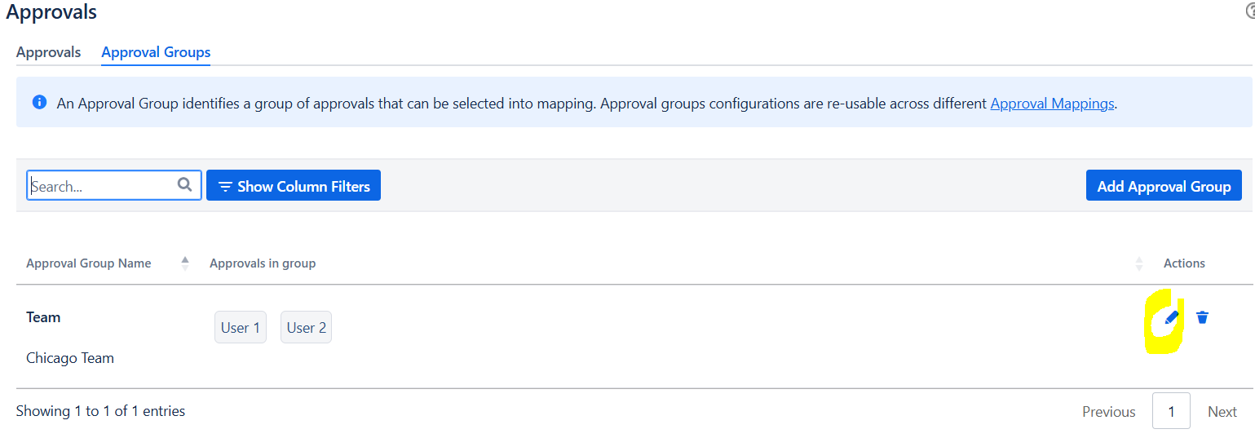This screenshot has width=1255, height=438.
Task: Click the pencil edit icon for Team
Action: pyautogui.click(x=1172, y=317)
